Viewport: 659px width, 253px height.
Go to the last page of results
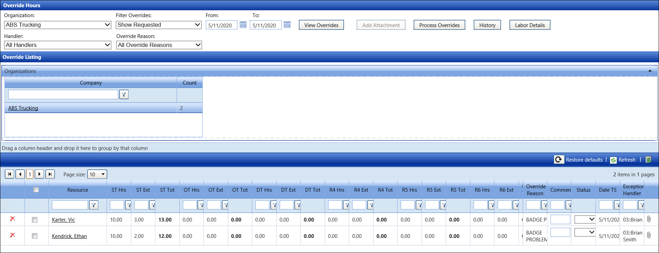(50, 174)
